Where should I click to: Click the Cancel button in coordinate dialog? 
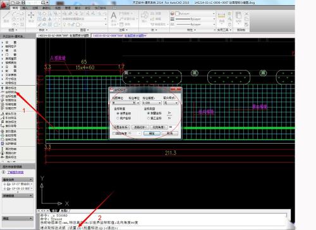click(x=170, y=134)
